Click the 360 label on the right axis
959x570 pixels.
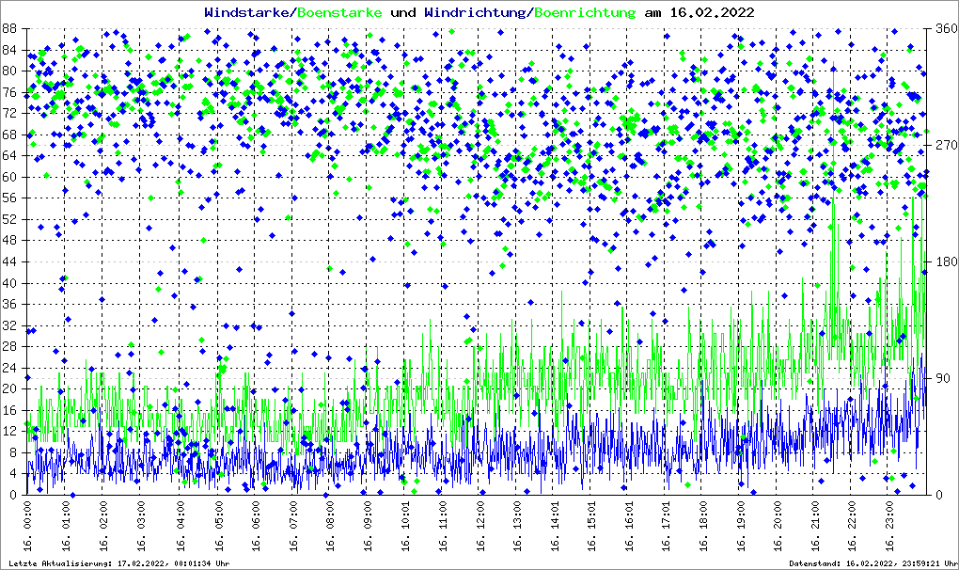click(943, 29)
